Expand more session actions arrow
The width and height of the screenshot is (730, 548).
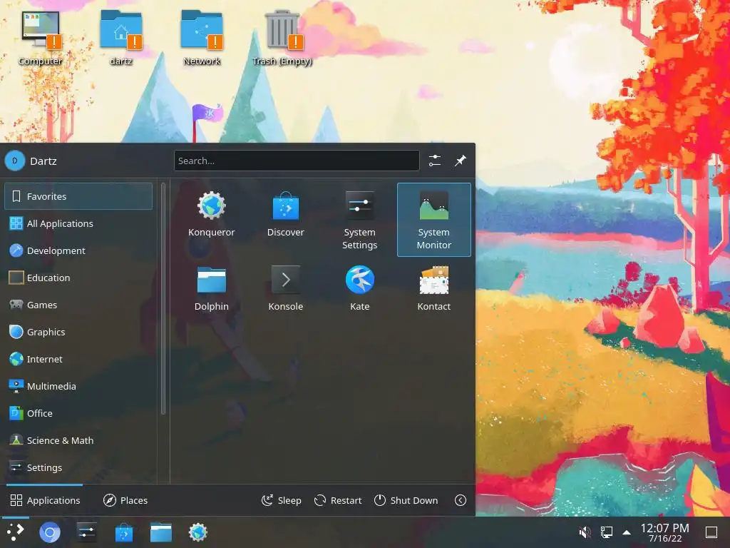pyautogui.click(x=461, y=500)
